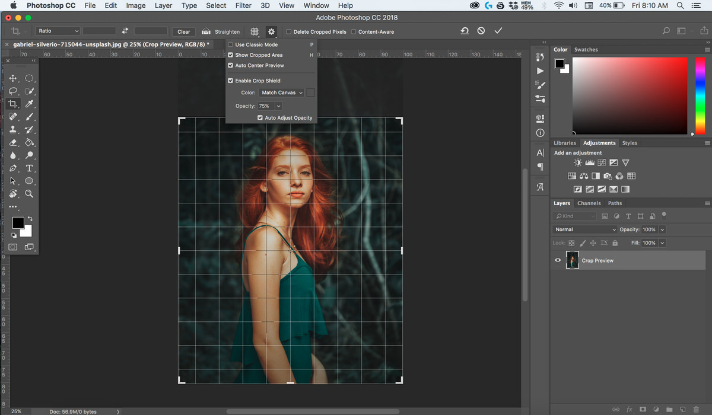The width and height of the screenshot is (712, 415).
Task: Open the Normal blend mode dropdown
Action: click(585, 229)
